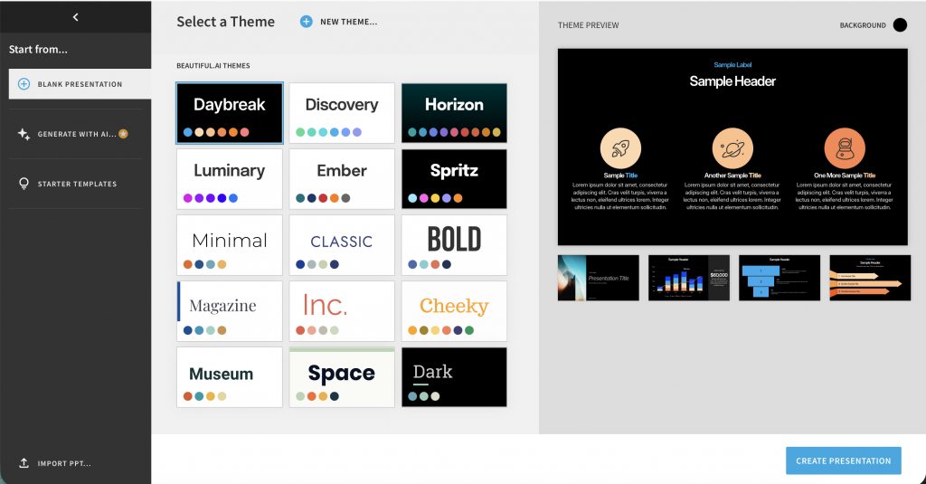Click the funnel diagram preview thumbnail
The width and height of the screenshot is (926, 484).
[780, 278]
